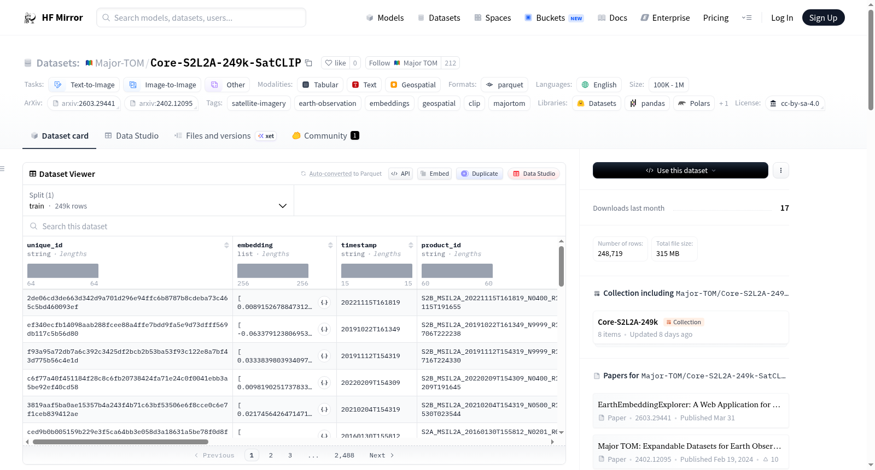
Task: Filter by Text-to-Image task tag
Action: (84, 85)
